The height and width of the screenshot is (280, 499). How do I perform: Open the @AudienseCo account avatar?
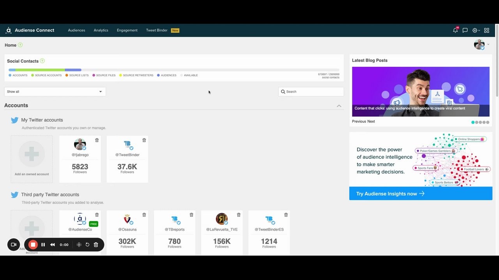[80, 219]
